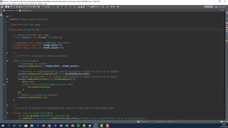Click the Save toolbar icon
Viewport: 228px width, 128px height.
click(x=6, y=7)
